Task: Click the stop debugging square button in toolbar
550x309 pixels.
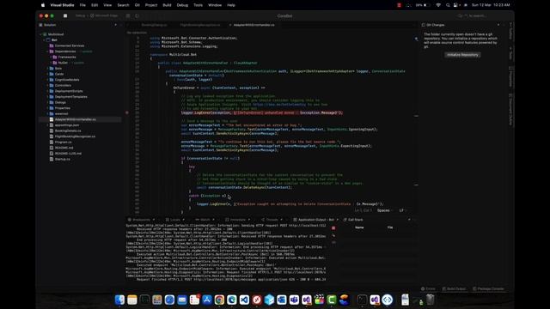Action: [x=65, y=15]
